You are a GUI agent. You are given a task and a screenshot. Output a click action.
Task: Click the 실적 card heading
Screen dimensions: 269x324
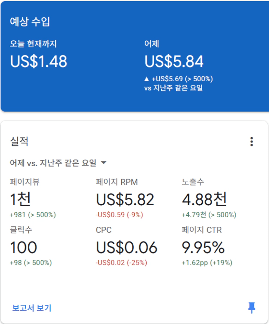[19, 142]
